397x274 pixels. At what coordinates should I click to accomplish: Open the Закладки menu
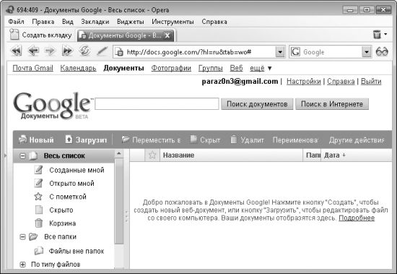coord(95,22)
